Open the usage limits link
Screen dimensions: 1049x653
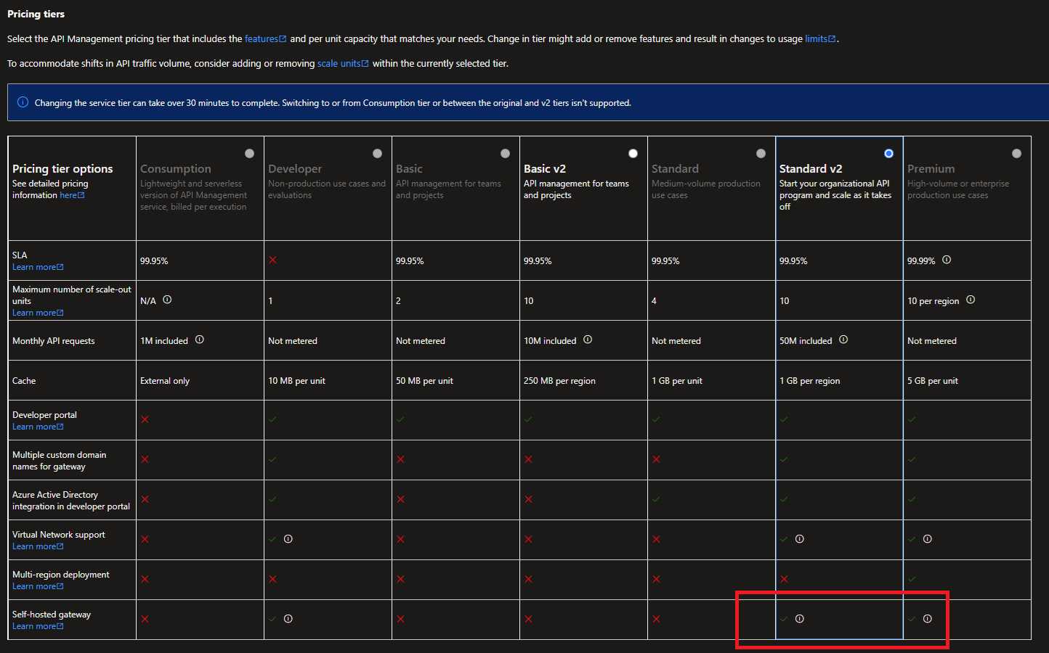(x=820, y=38)
